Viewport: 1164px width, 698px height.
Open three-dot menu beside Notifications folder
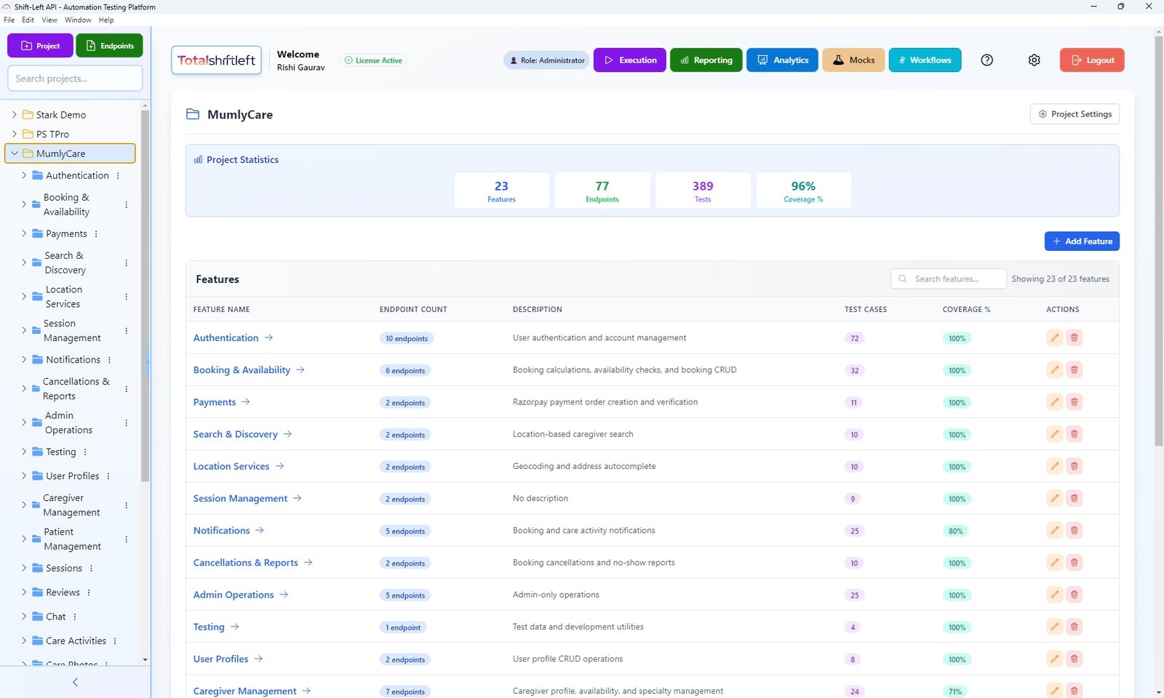[110, 360]
